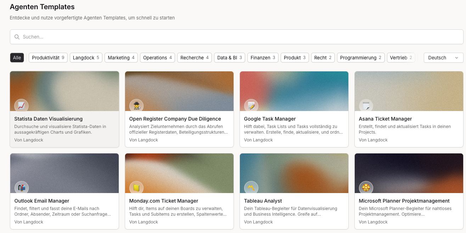Viewport: 466px width, 233px height.
Task: Select the Recherche filter
Action: (195, 58)
